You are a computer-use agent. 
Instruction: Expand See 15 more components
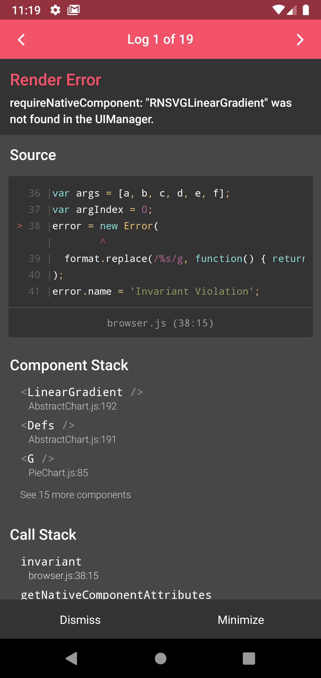point(75,495)
